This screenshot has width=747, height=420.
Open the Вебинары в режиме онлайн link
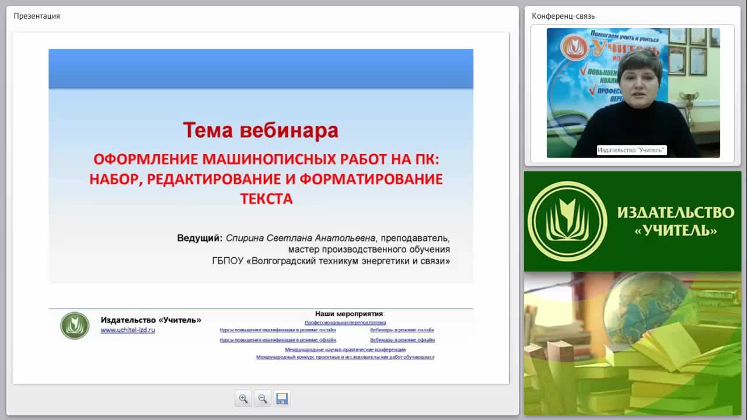(402, 330)
